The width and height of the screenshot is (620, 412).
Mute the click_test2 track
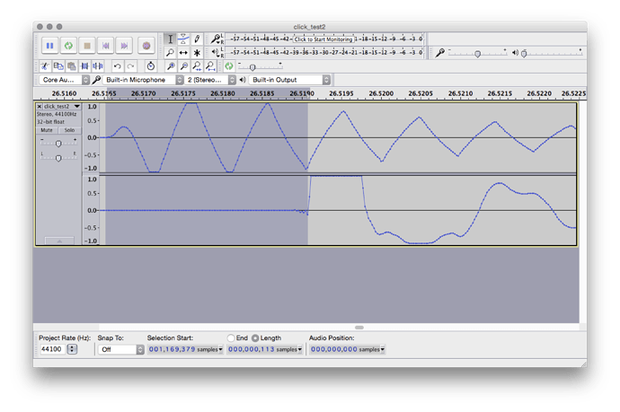(46, 130)
